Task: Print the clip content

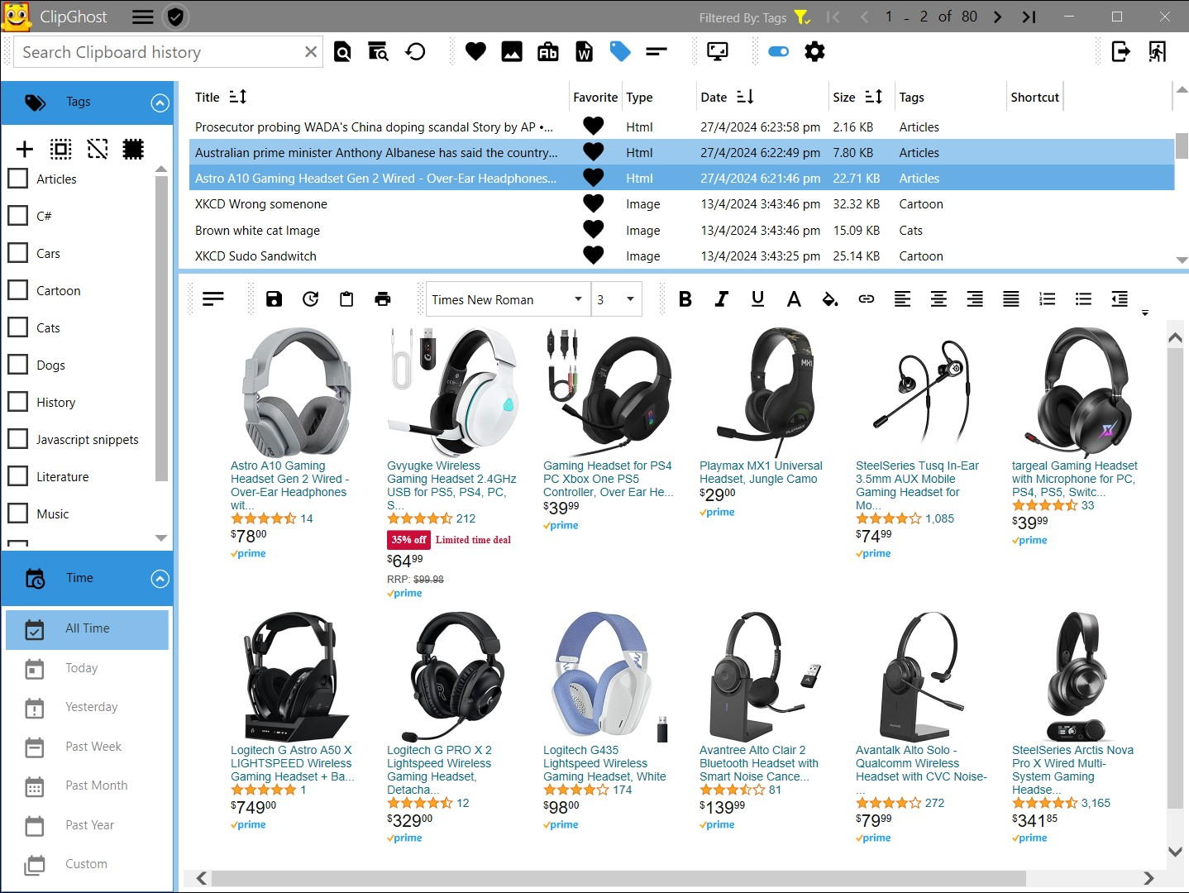Action: point(383,299)
